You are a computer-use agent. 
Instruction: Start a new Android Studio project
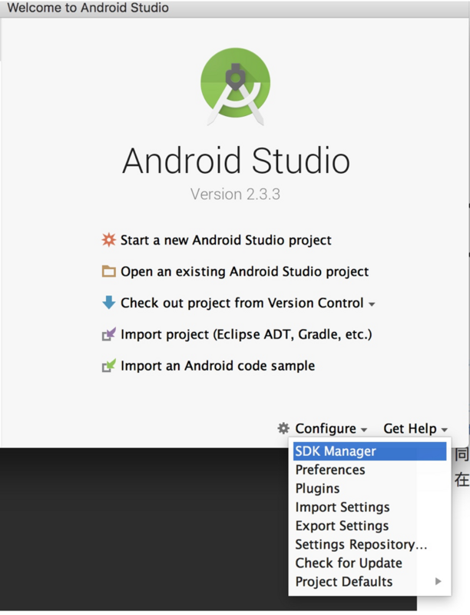226,240
